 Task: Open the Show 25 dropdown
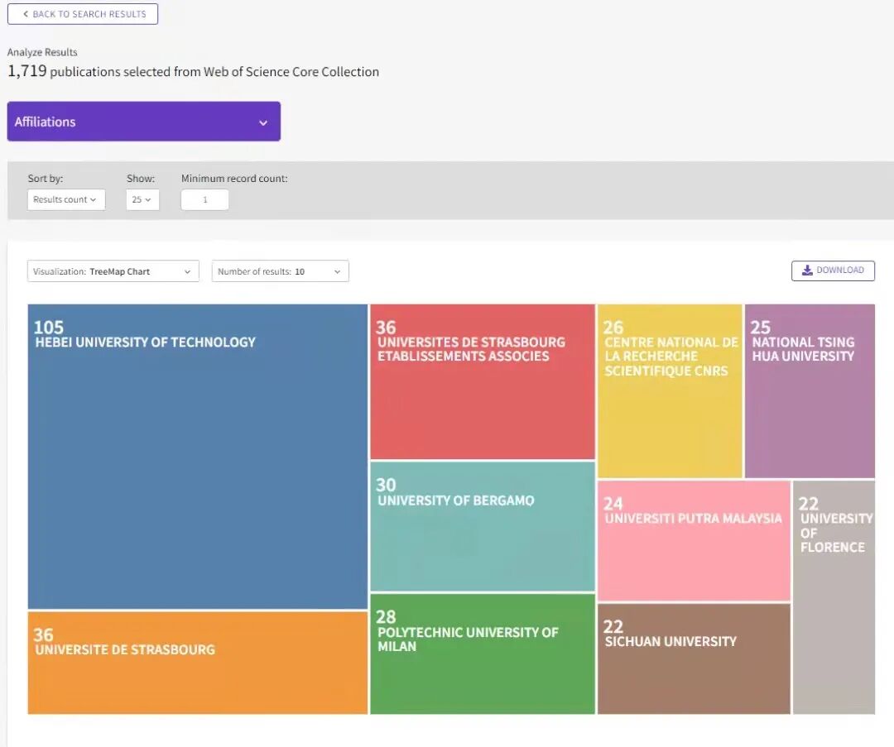(x=142, y=199)
